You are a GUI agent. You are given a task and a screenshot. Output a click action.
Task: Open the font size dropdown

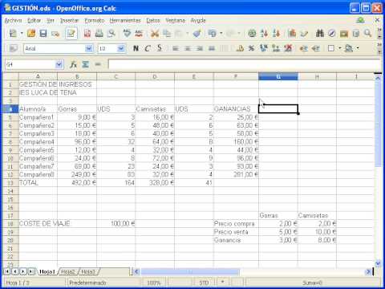[x=121, y=48]
